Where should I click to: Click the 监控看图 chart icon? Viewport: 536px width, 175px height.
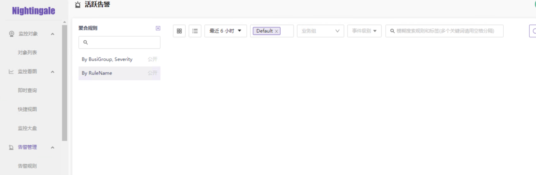[11, 72]
